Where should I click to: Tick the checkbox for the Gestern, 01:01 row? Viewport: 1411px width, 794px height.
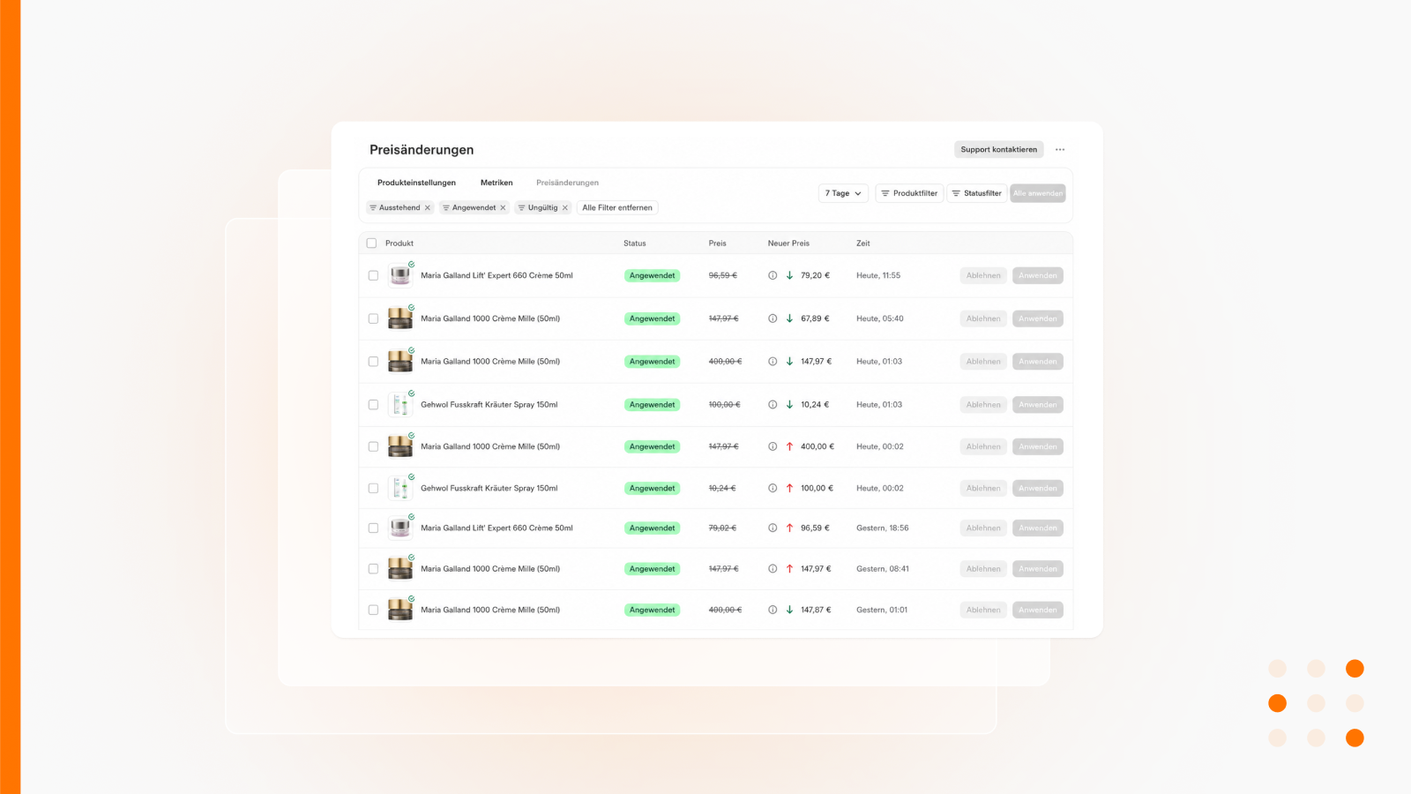point(373,610)
